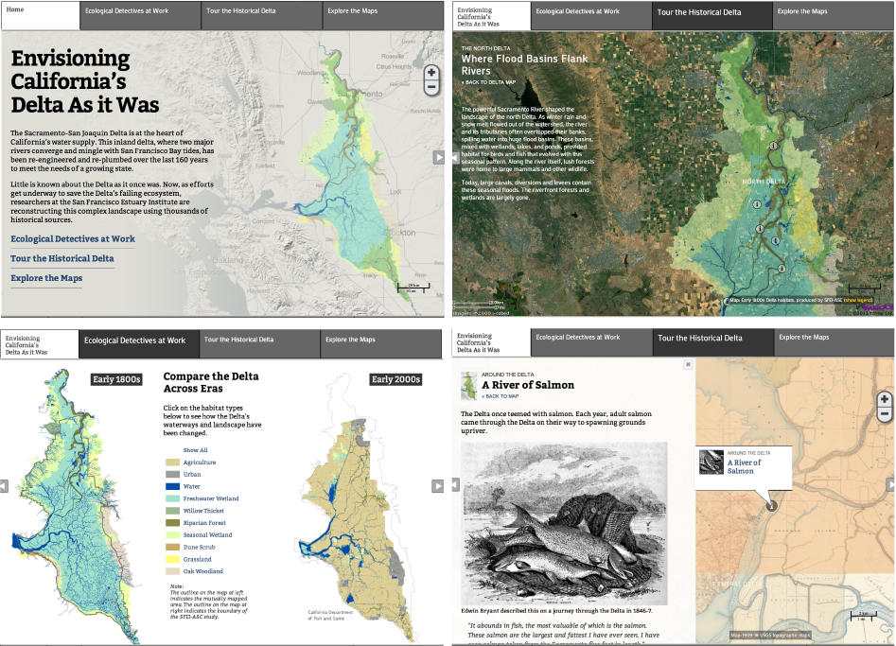Viewport: 896px width, 646px height.
Task: Click the Riparian Forest olive color swatch
Action: tap(172, 523)
